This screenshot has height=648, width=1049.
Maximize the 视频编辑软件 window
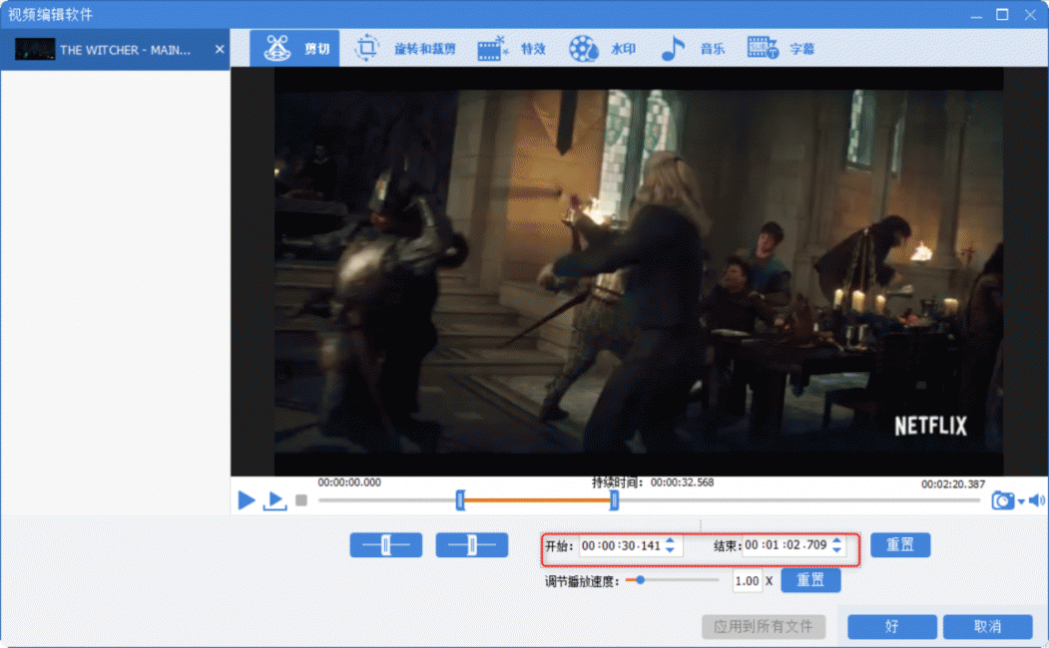pos(1002,15)
